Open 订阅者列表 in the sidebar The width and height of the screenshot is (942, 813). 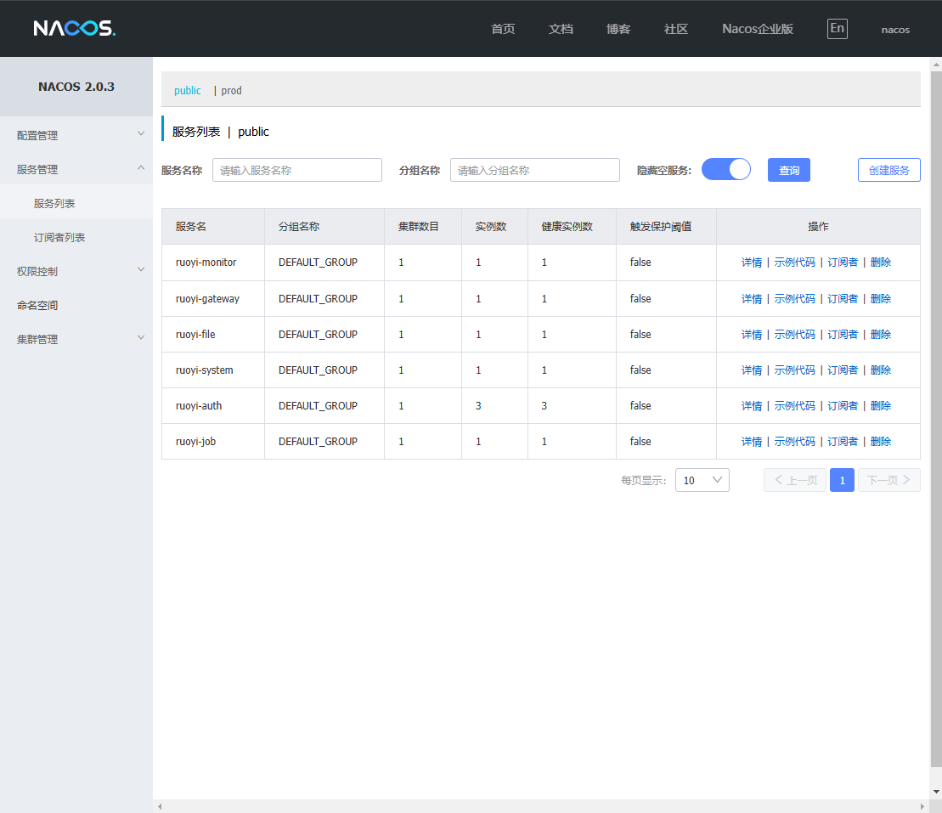[76, 237]
